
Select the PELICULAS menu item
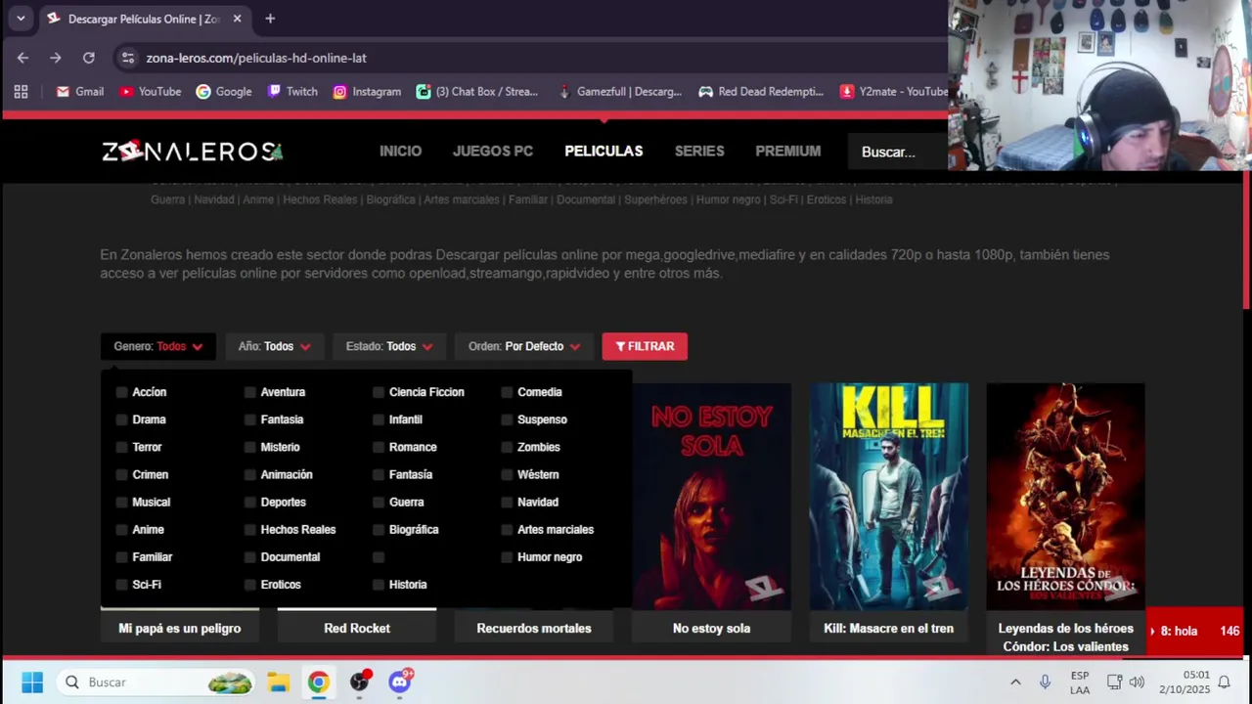click(x=604, y=152)
